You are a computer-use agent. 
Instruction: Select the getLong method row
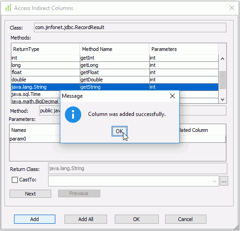tap(115, 65)
